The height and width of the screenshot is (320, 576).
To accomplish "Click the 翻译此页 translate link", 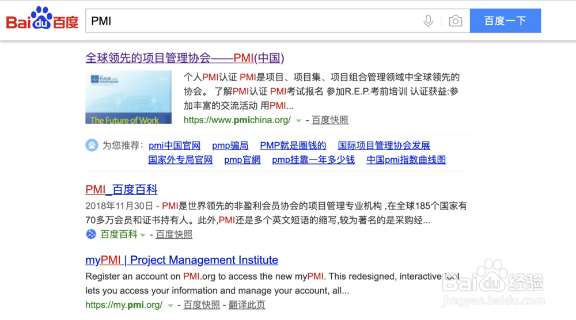I will (x=247, y=304).
